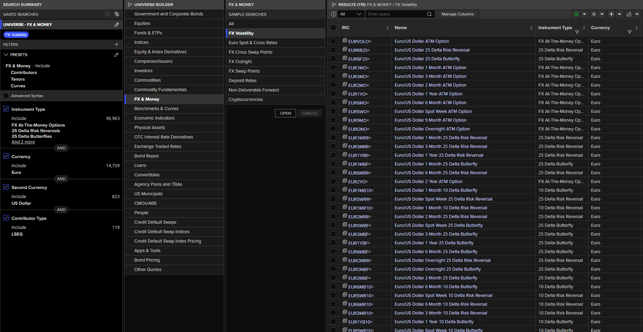Uncheck the Second Currency filter checkbox

tap(6, 187)
